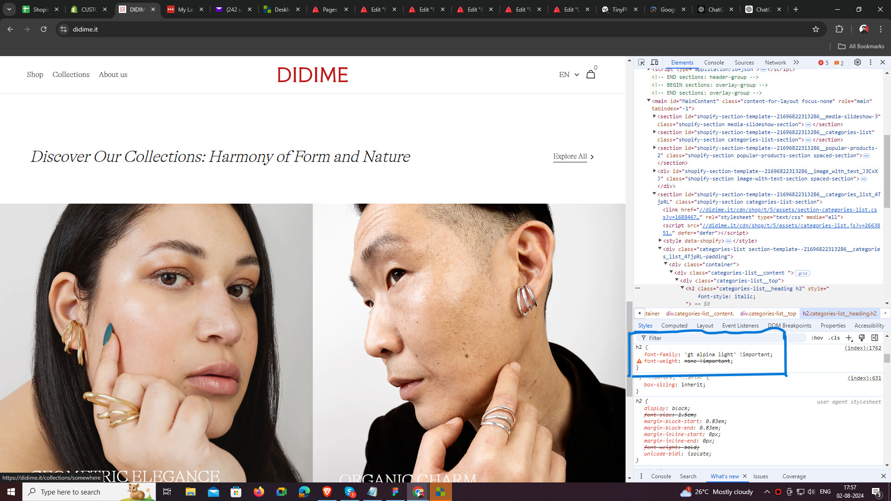Open EN language dropdown

(569, 75)
